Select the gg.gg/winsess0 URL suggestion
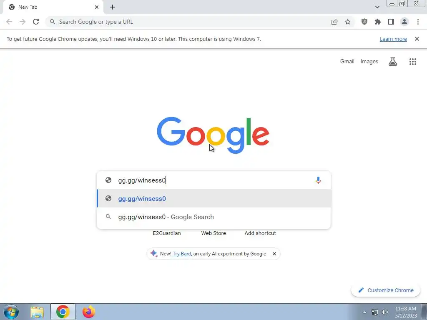This screenshot has height=320, width=427. 214,199
